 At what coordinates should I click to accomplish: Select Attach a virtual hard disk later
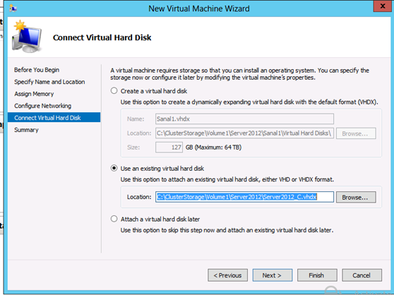click(x=114, y=219)
